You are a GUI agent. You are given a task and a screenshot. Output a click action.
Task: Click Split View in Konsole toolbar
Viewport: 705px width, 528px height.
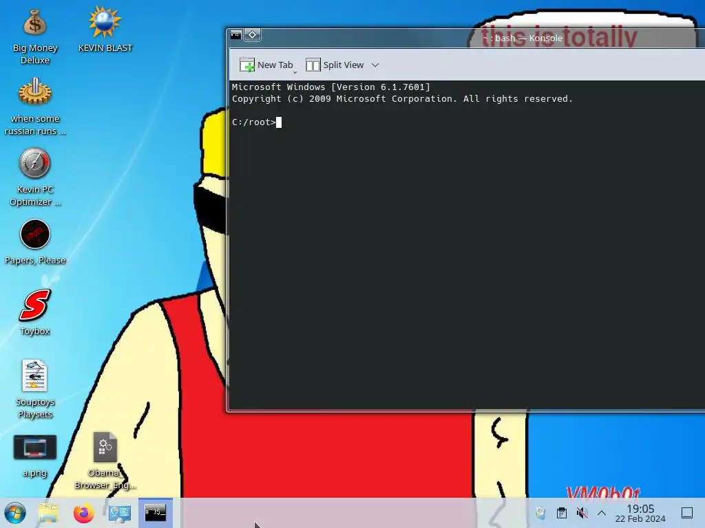coord(335,65)
